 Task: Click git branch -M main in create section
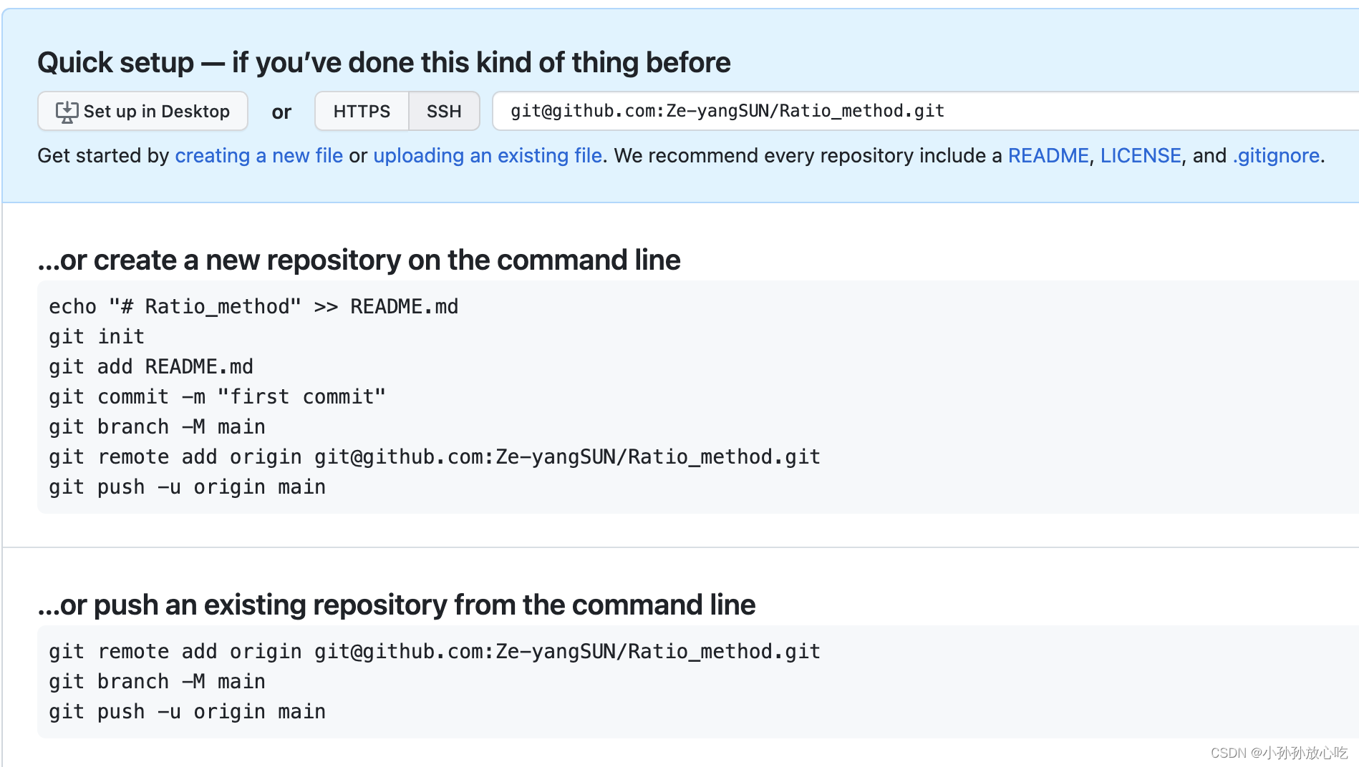157,426
